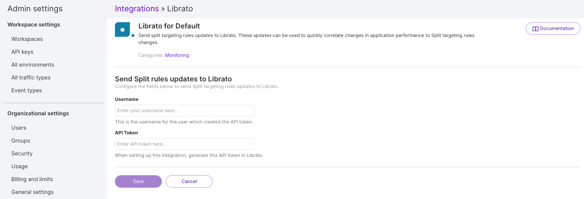The width and height of the screenshot is (584, 199).
Task: Open Workspaces in the sidebar
Action: (27, 39)
